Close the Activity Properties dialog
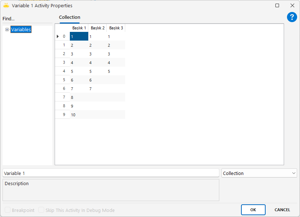Image resolution: width=300 pixels, height=217 pixels. click(292, 5)
